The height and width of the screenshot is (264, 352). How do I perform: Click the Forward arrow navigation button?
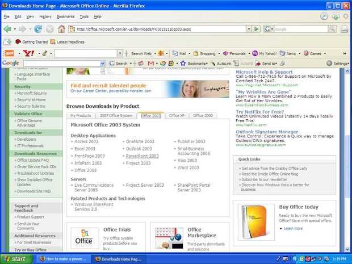[23, 29]
